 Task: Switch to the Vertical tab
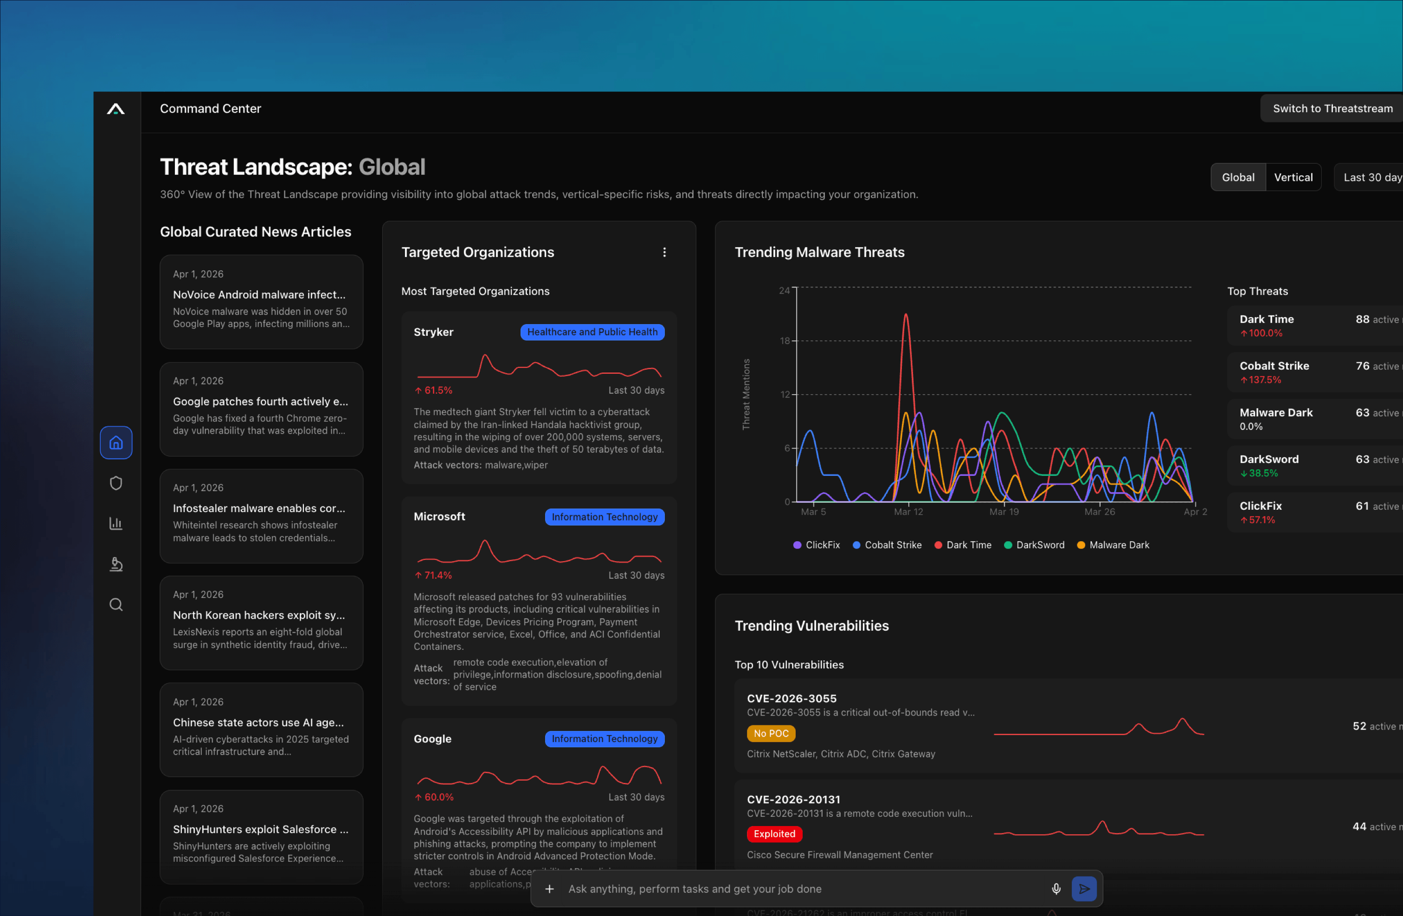coord(1293,178)
